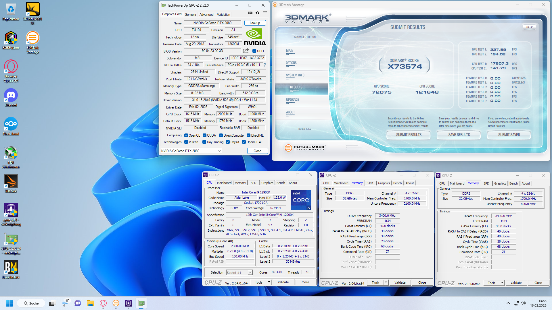Toggle Ray Tracing checkbox

[204, 142]
